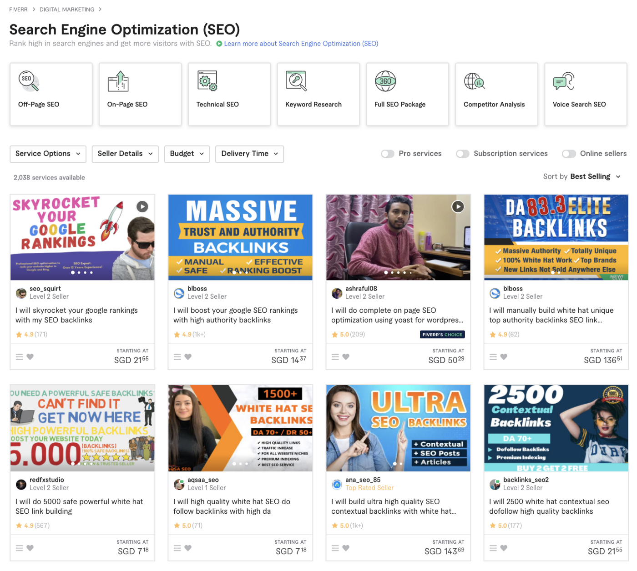Click SGD 50.29 price on ashraful08 gig

tap(446, 360)
